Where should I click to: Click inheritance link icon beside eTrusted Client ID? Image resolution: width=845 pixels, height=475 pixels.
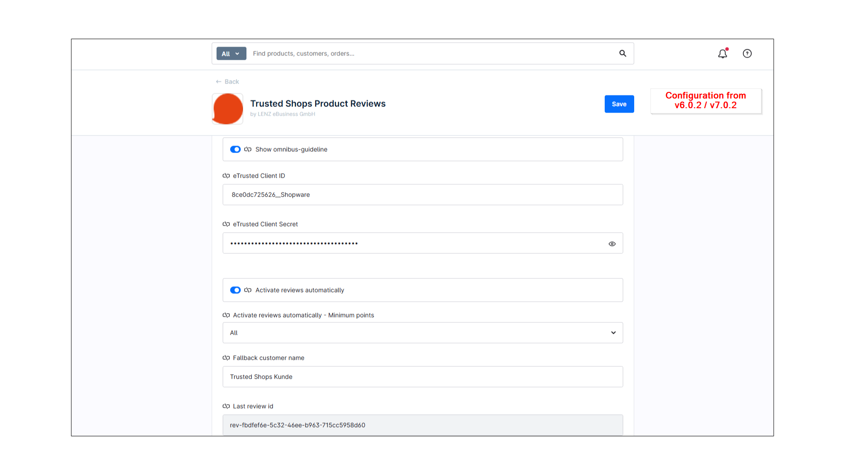pos(226,176)
